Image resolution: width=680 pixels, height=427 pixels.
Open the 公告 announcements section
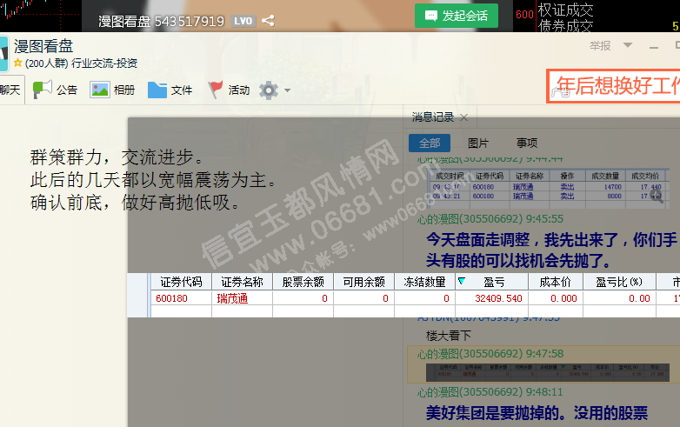tap(55, 90)
